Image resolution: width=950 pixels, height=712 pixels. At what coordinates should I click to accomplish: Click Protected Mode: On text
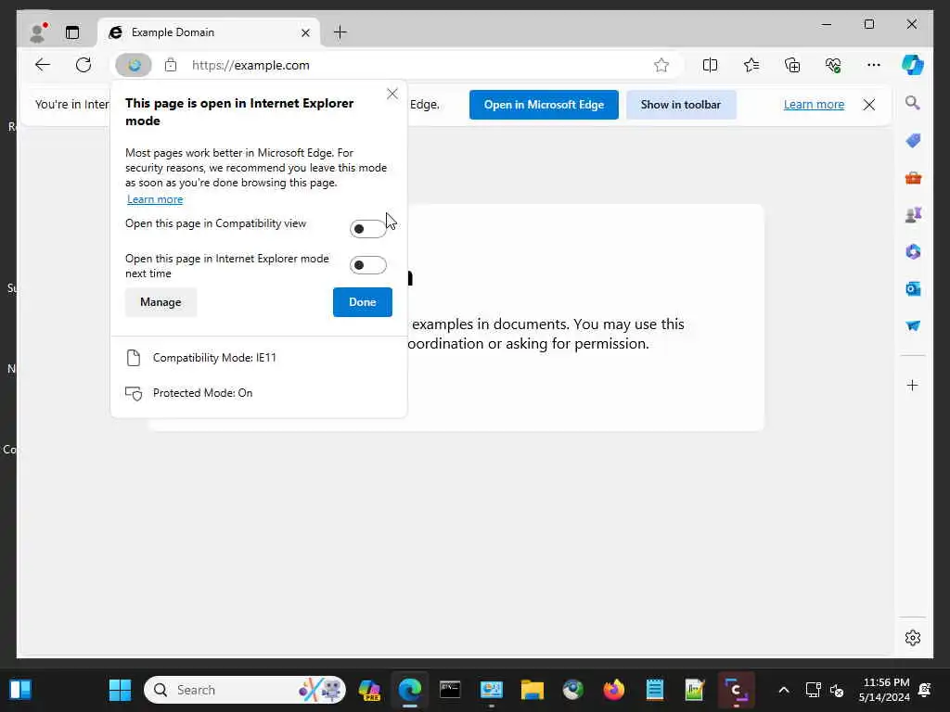[202, 393]
